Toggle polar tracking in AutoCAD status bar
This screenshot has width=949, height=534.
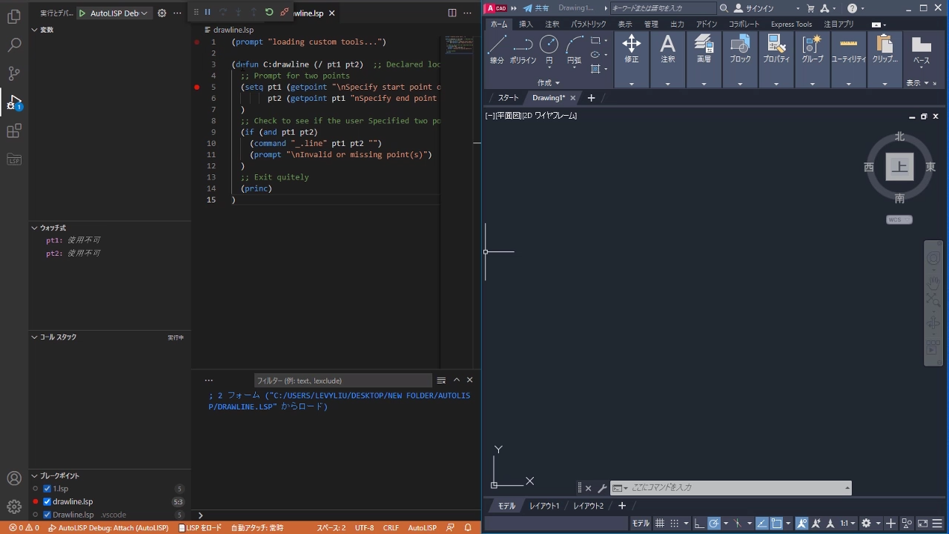pyautogui.click(x=714, y=523)
